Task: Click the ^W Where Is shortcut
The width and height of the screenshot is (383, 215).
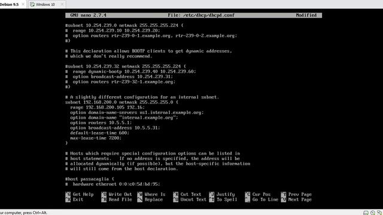Action: pos(151,194)
